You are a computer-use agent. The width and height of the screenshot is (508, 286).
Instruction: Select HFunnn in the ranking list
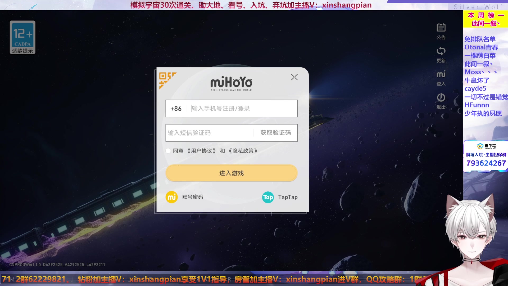pos(477,105)
